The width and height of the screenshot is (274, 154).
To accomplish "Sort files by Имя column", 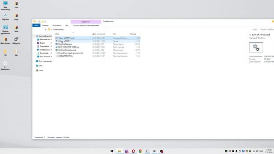I will (x=57, y=34).
